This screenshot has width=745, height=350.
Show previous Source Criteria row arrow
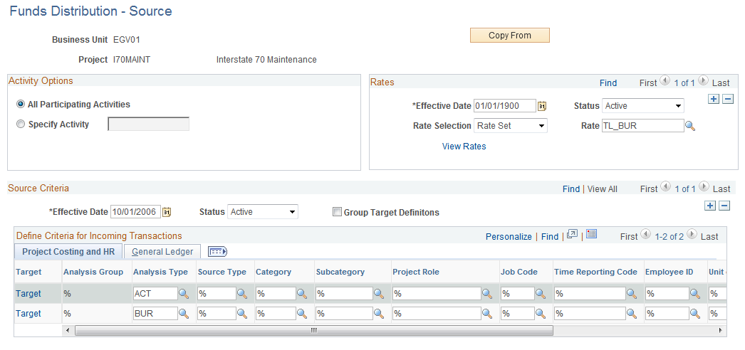pos(665,187)
